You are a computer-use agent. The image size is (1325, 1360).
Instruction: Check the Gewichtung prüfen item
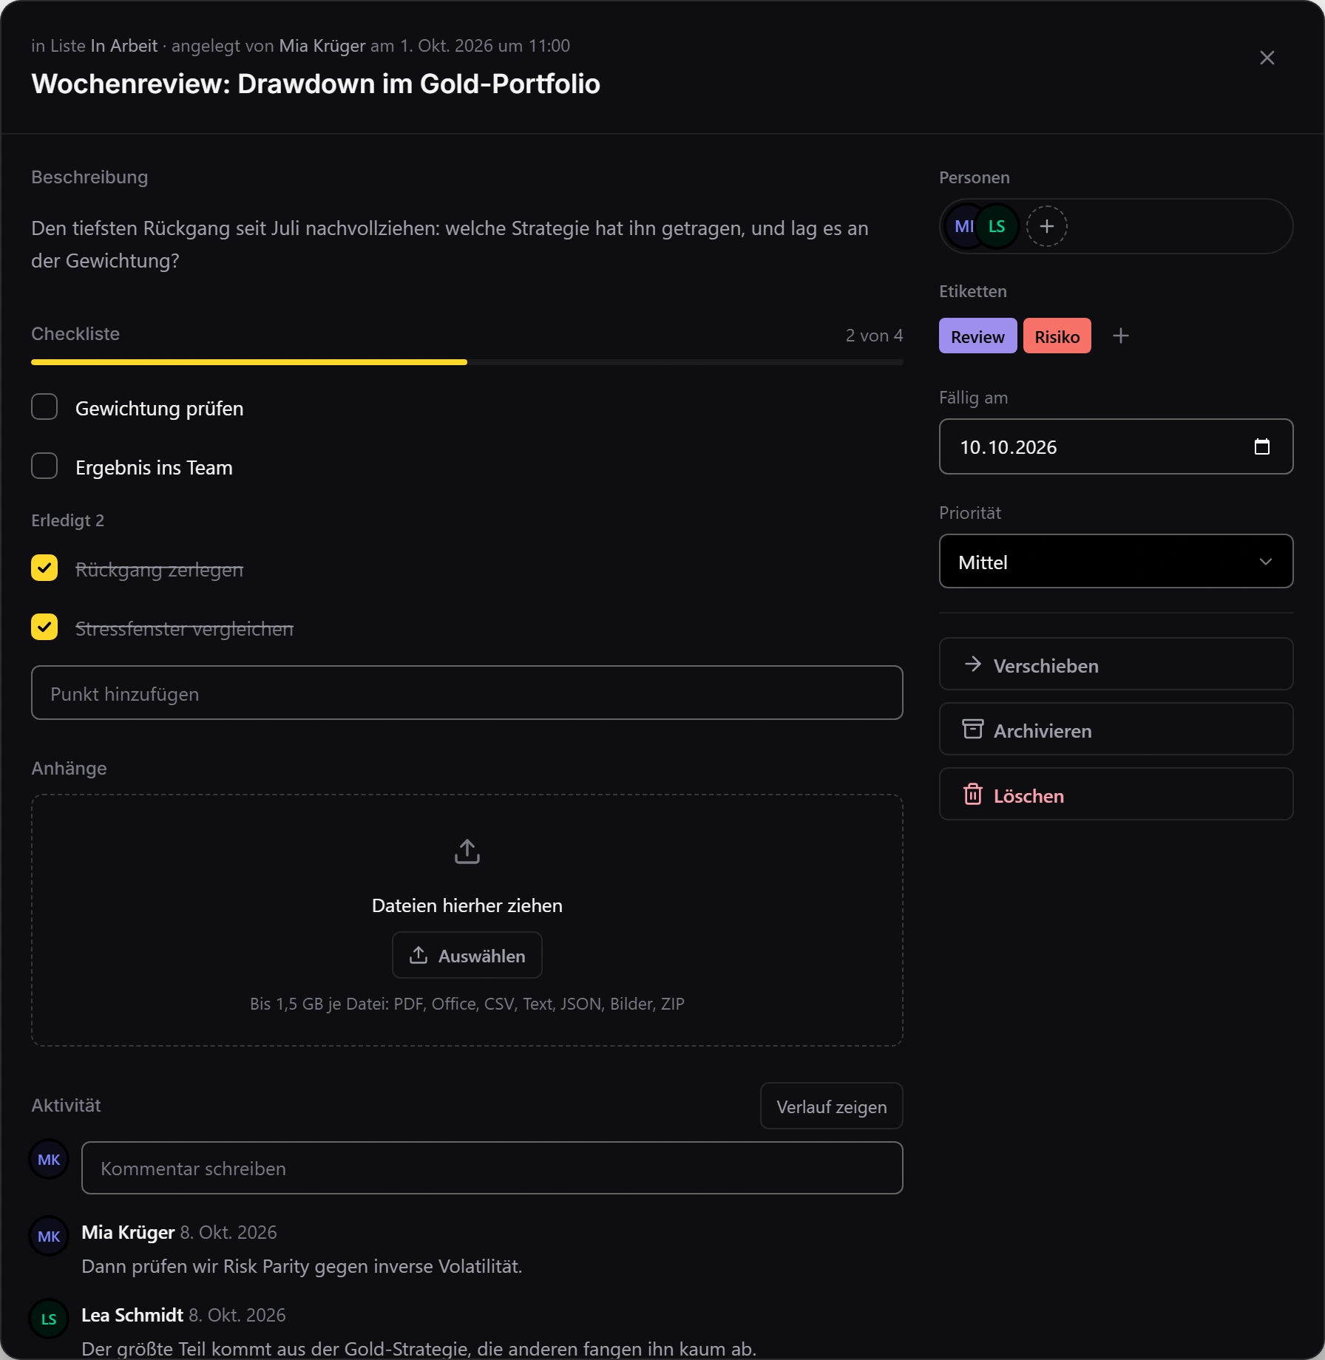44,407
